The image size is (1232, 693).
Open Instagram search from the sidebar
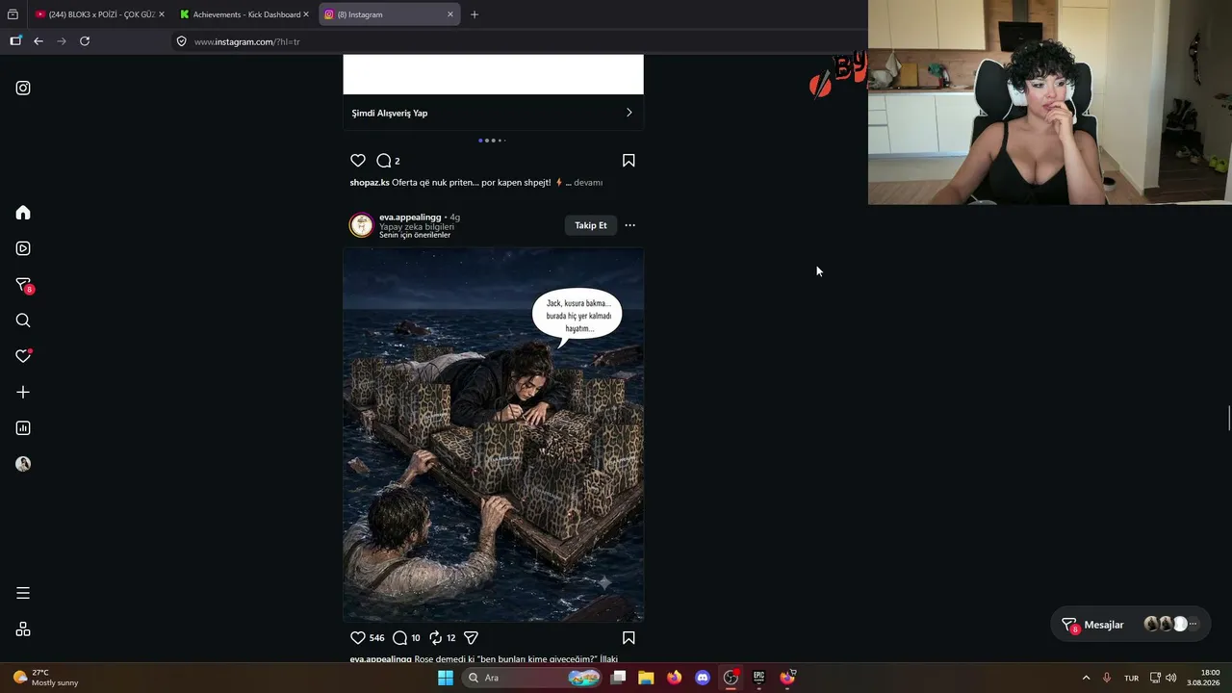(23, 321)
